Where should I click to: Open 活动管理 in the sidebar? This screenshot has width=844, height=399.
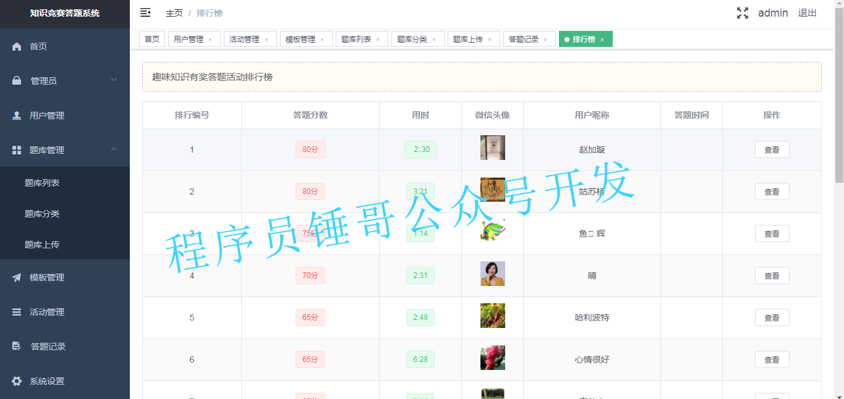click(x=65, y=312)
